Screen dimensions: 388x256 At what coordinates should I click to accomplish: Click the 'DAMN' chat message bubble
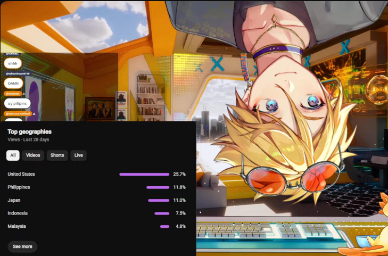(13, 84)
